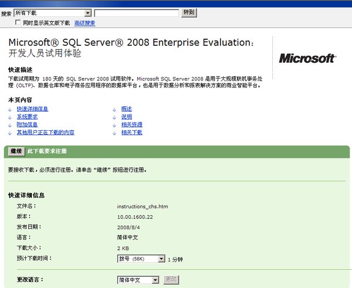
Task: Click the down arrow beside 附加信息
Action: 10,126
